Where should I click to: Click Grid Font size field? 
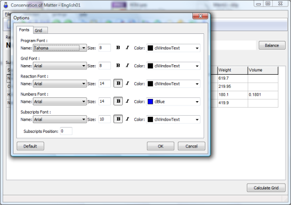105,66
